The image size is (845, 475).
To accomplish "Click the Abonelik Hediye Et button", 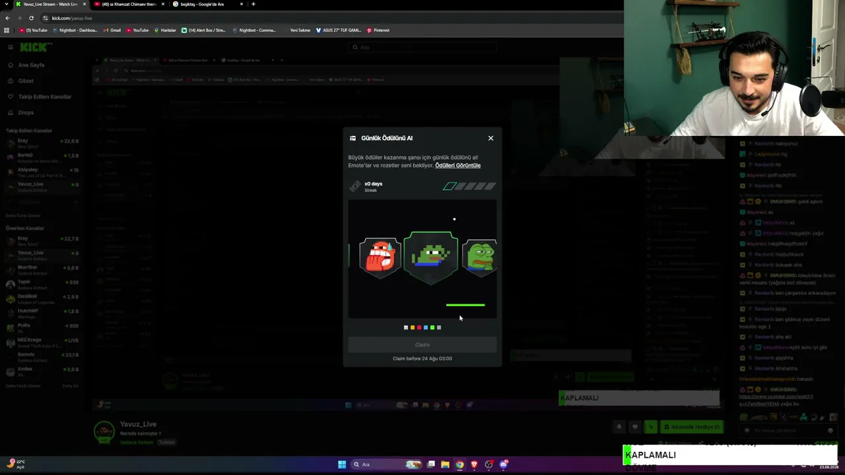I will pos(692,427).
